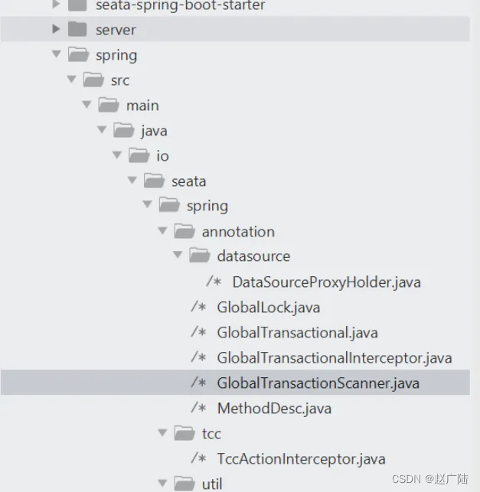
Task: Expand the server folder arrow
Action: click(56, 29)
